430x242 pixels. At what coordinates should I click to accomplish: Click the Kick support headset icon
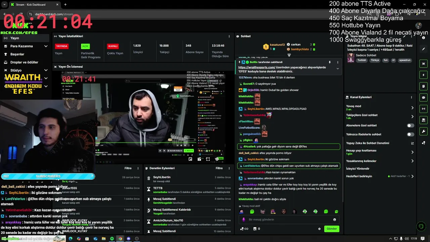[x=421, y=227]
